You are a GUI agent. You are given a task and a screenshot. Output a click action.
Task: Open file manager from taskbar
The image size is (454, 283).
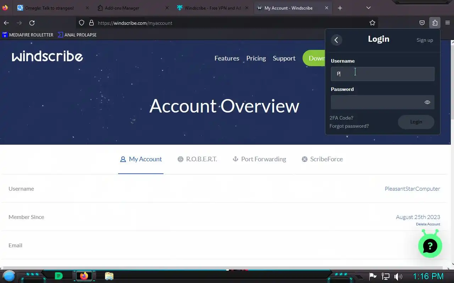(x=109, y=276)
